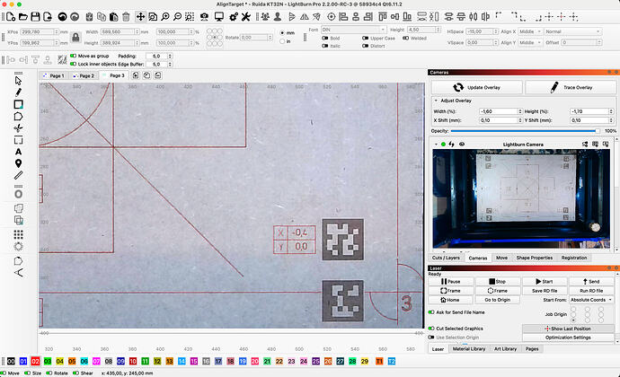Toggle Ask for Send File Name

431,312
